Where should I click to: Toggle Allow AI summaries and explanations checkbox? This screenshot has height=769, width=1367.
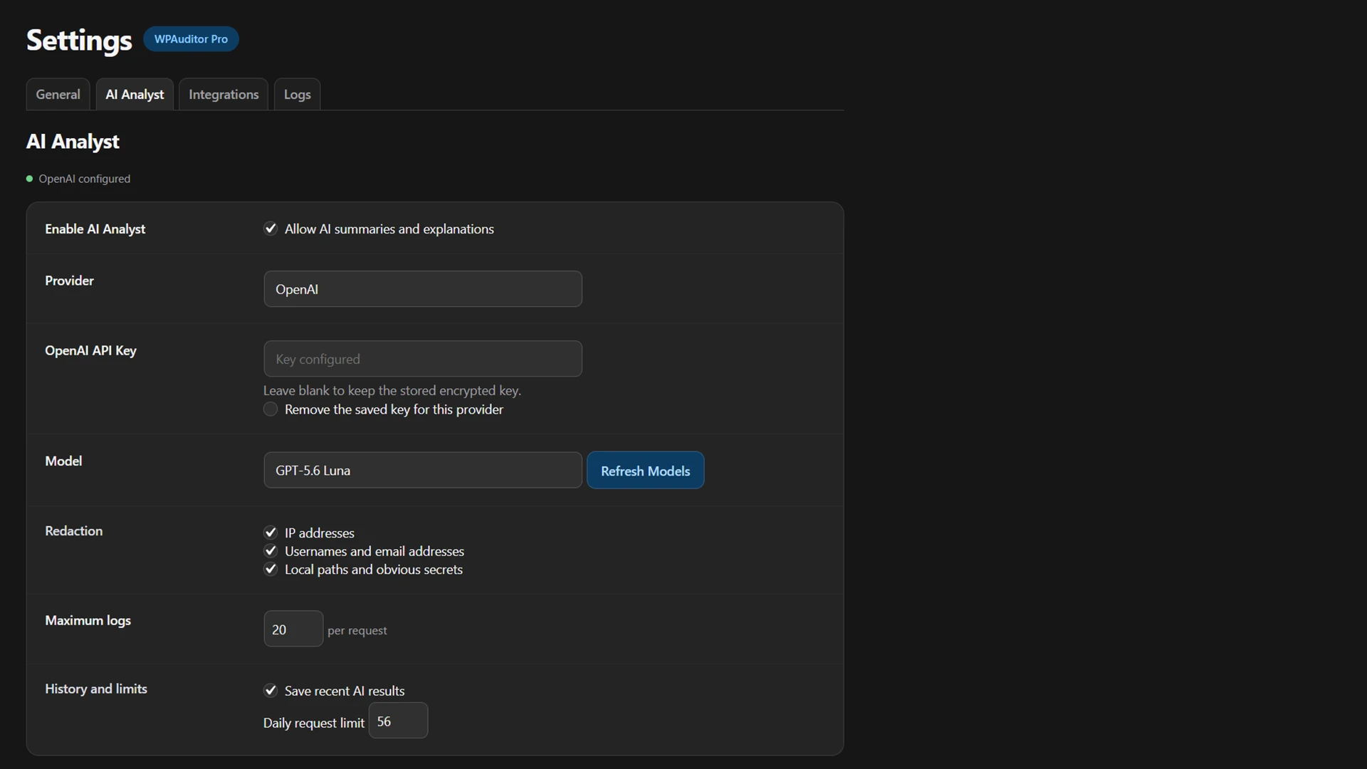(x=271, y=229)
